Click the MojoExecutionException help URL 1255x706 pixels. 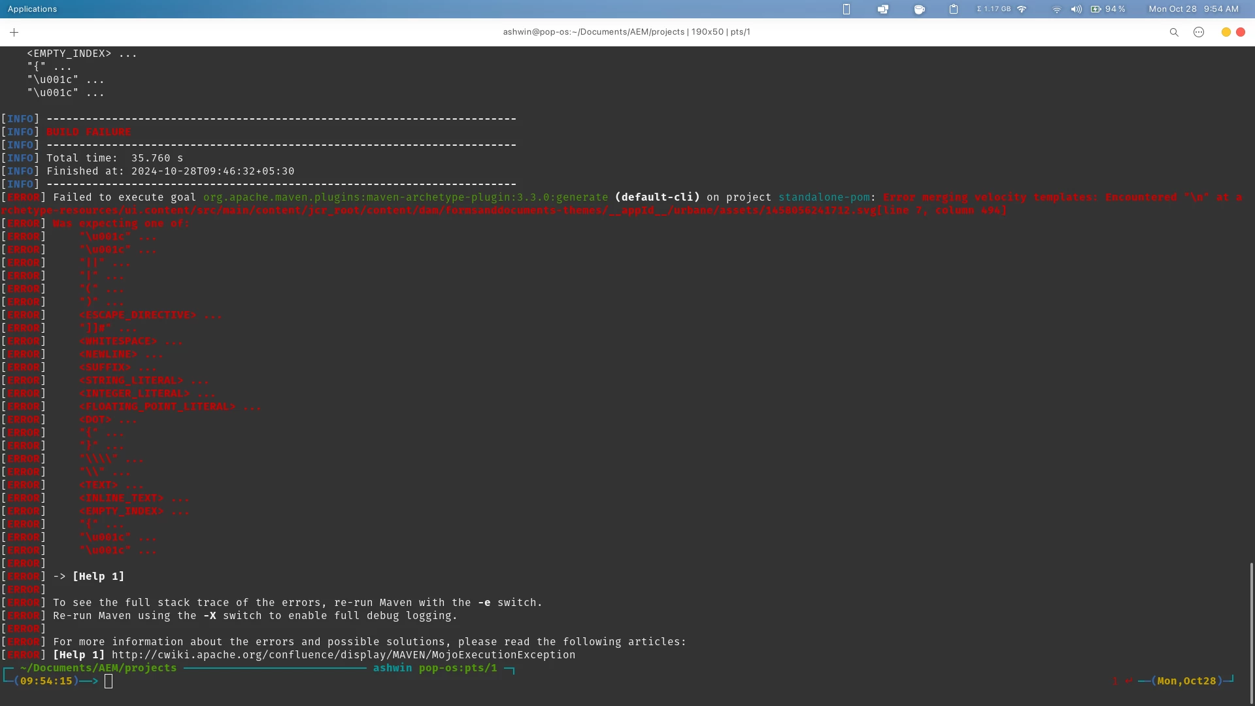point(343,655)
